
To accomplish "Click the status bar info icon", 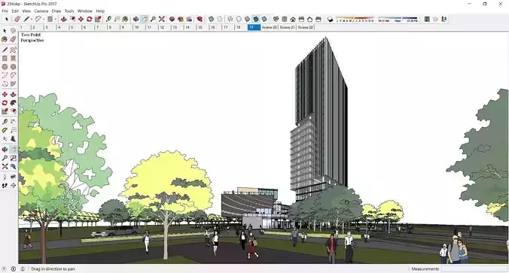I will pos(14,268).
